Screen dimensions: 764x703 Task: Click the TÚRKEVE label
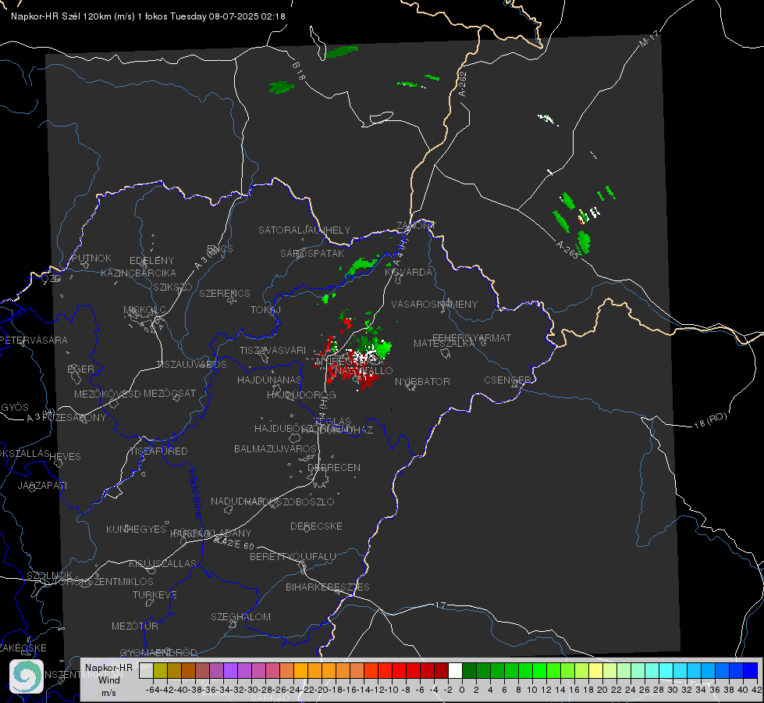155,594
